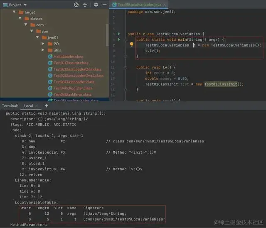Open Project panel settings gear

[x=96, y=5]
